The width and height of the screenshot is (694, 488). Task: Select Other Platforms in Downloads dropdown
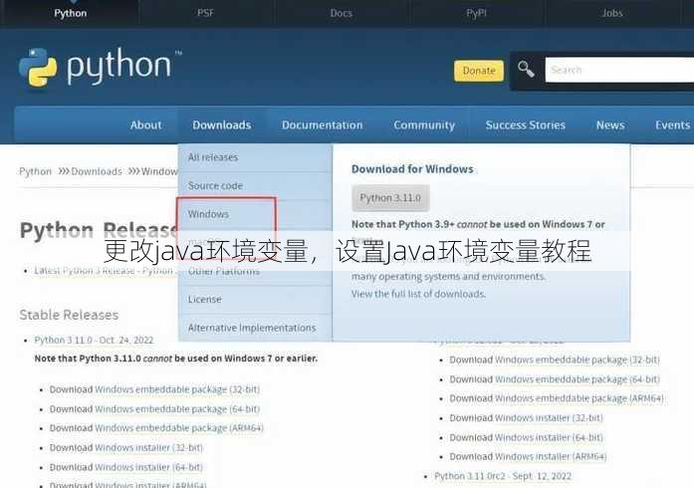[x=255, y=271]
